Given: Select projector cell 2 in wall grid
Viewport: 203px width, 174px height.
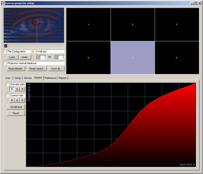Looking at the screenshot, I should pos(133,25).
